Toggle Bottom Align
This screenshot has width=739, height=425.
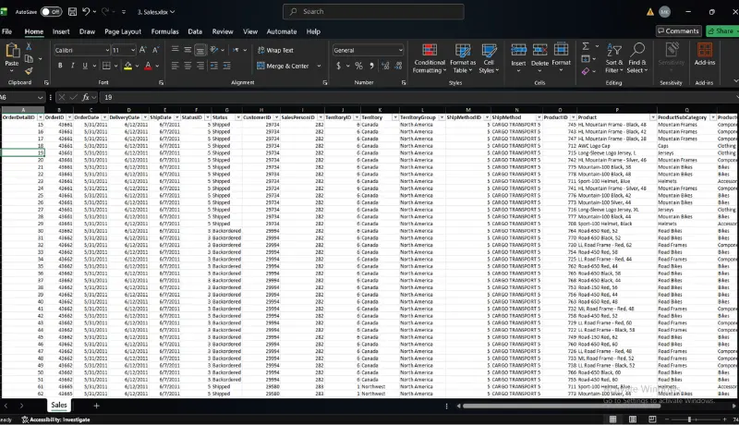[200, 50]
